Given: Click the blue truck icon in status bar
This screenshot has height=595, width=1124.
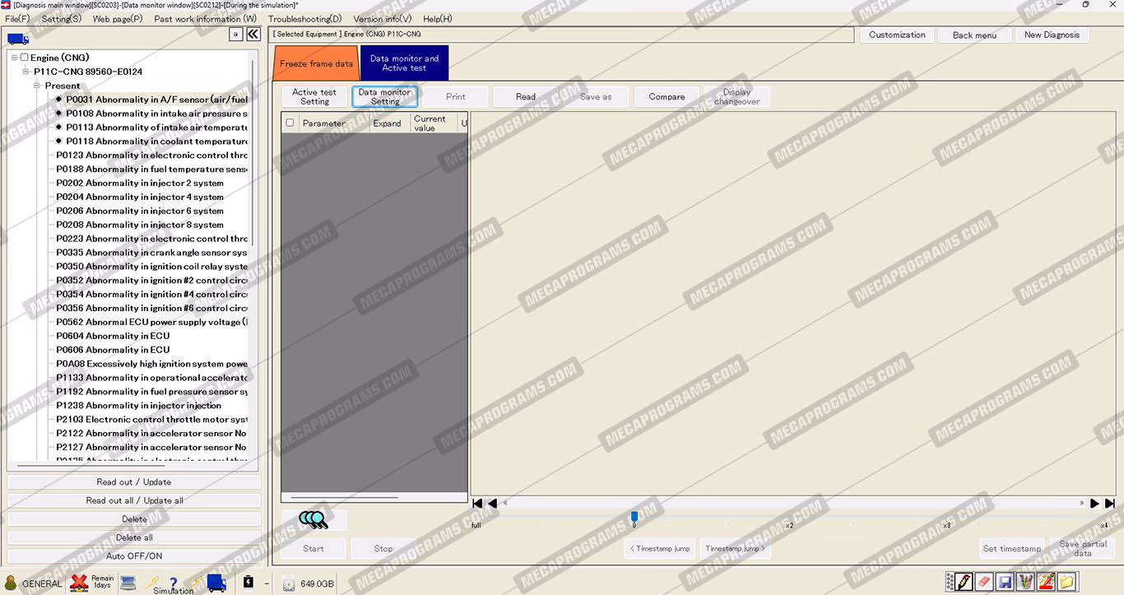Looking at the screenshot, I should [x=216, y=583].
